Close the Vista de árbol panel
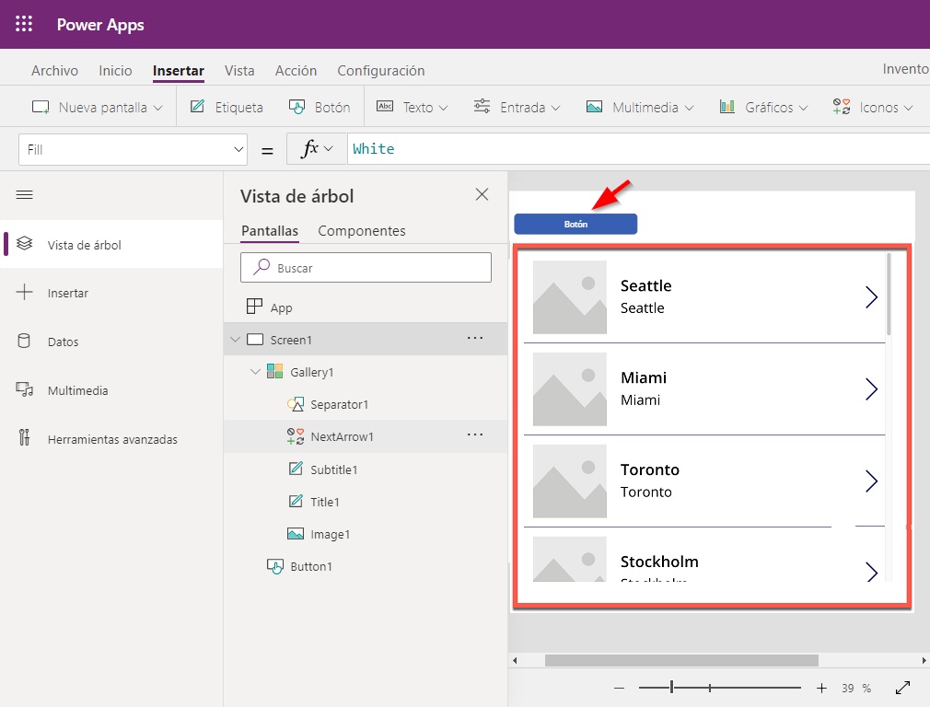The image size is (930, 707). [x=482, y=194]
